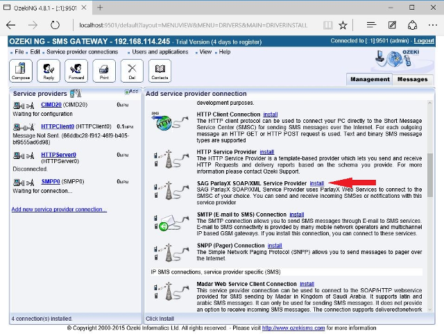Click the SNPP Pager tower icon
This screenshot has height=336, width=444.
pos(171,252)
